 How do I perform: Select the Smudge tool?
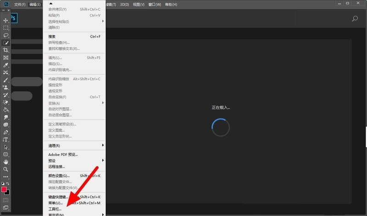coord(6,117)
